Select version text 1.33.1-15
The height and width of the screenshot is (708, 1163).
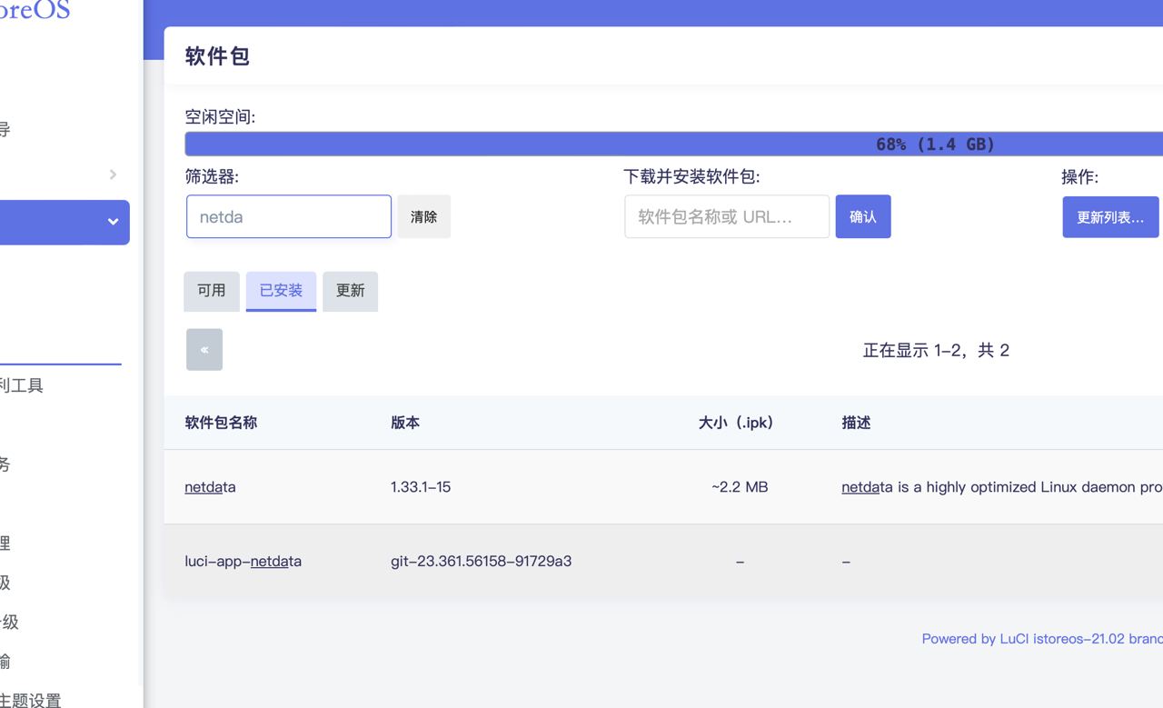point(421,487)
